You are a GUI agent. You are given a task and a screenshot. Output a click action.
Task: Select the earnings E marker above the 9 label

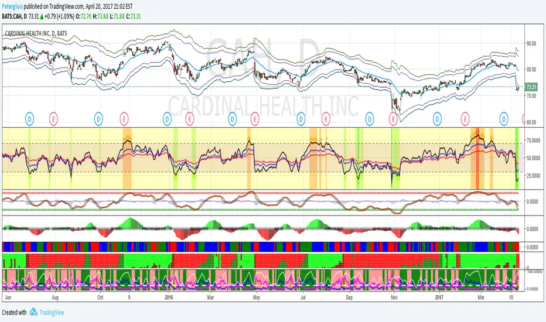(x=124, y=119)
